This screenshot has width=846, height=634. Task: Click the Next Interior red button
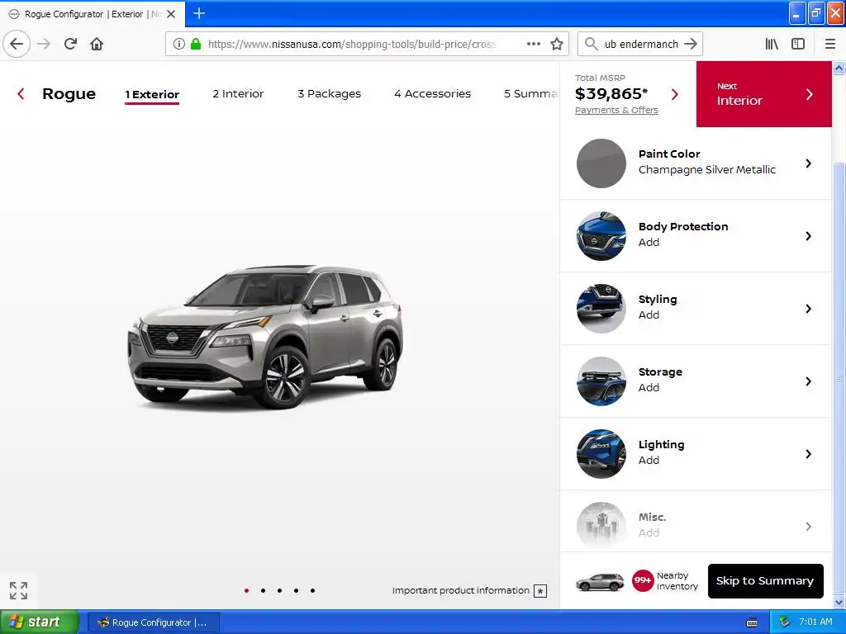[764, 94]
